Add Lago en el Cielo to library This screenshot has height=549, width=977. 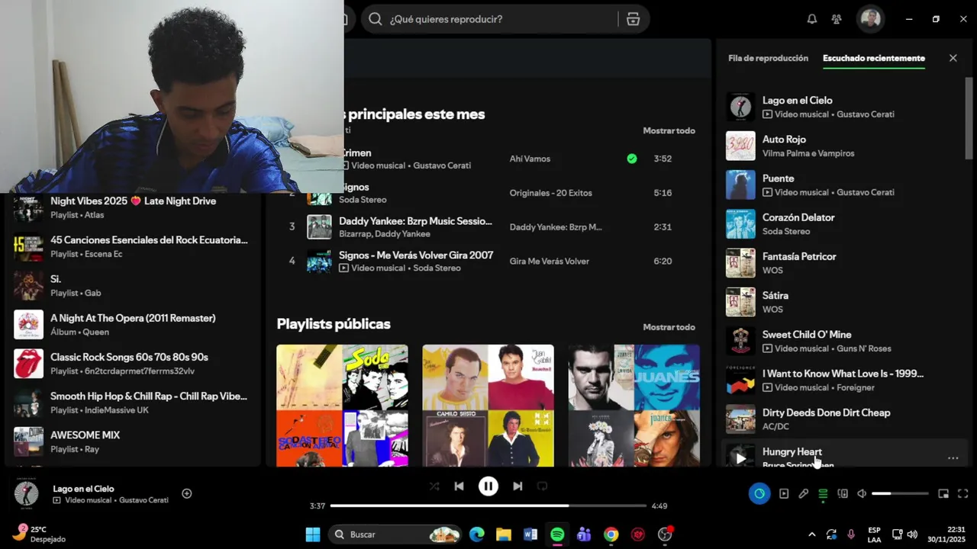[x=187, y=493]
